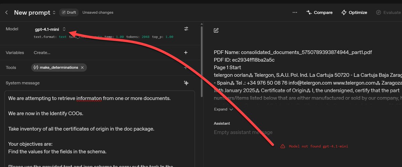The image size is (402, 167).
Task: Click the edit message pencil icon
Action: click(x=216, y=30)
